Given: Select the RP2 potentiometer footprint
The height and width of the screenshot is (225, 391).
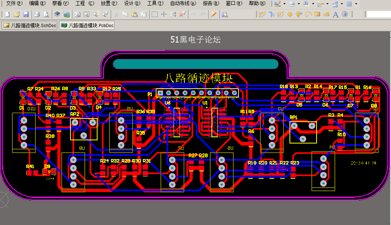Looking at the screenshot, I should click(x=84, y=129).
